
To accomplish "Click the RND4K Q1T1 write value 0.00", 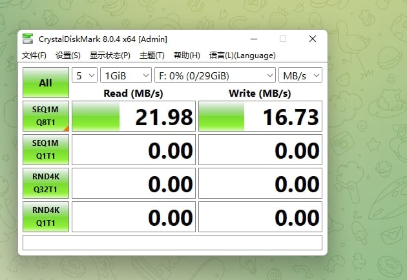I will tap(260, 217).
